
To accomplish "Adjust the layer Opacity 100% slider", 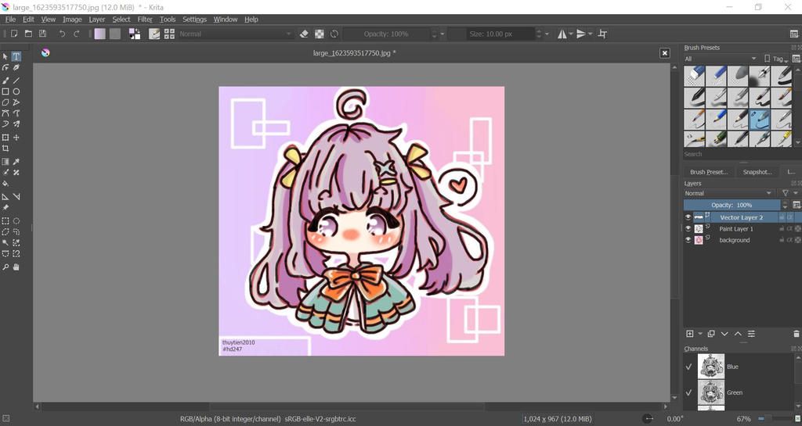I will (x=732, y=205).
